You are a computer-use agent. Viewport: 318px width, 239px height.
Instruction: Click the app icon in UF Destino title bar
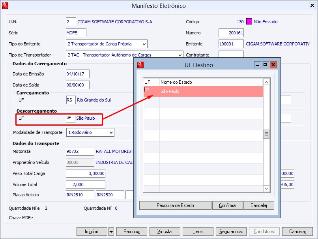[140, 65]
